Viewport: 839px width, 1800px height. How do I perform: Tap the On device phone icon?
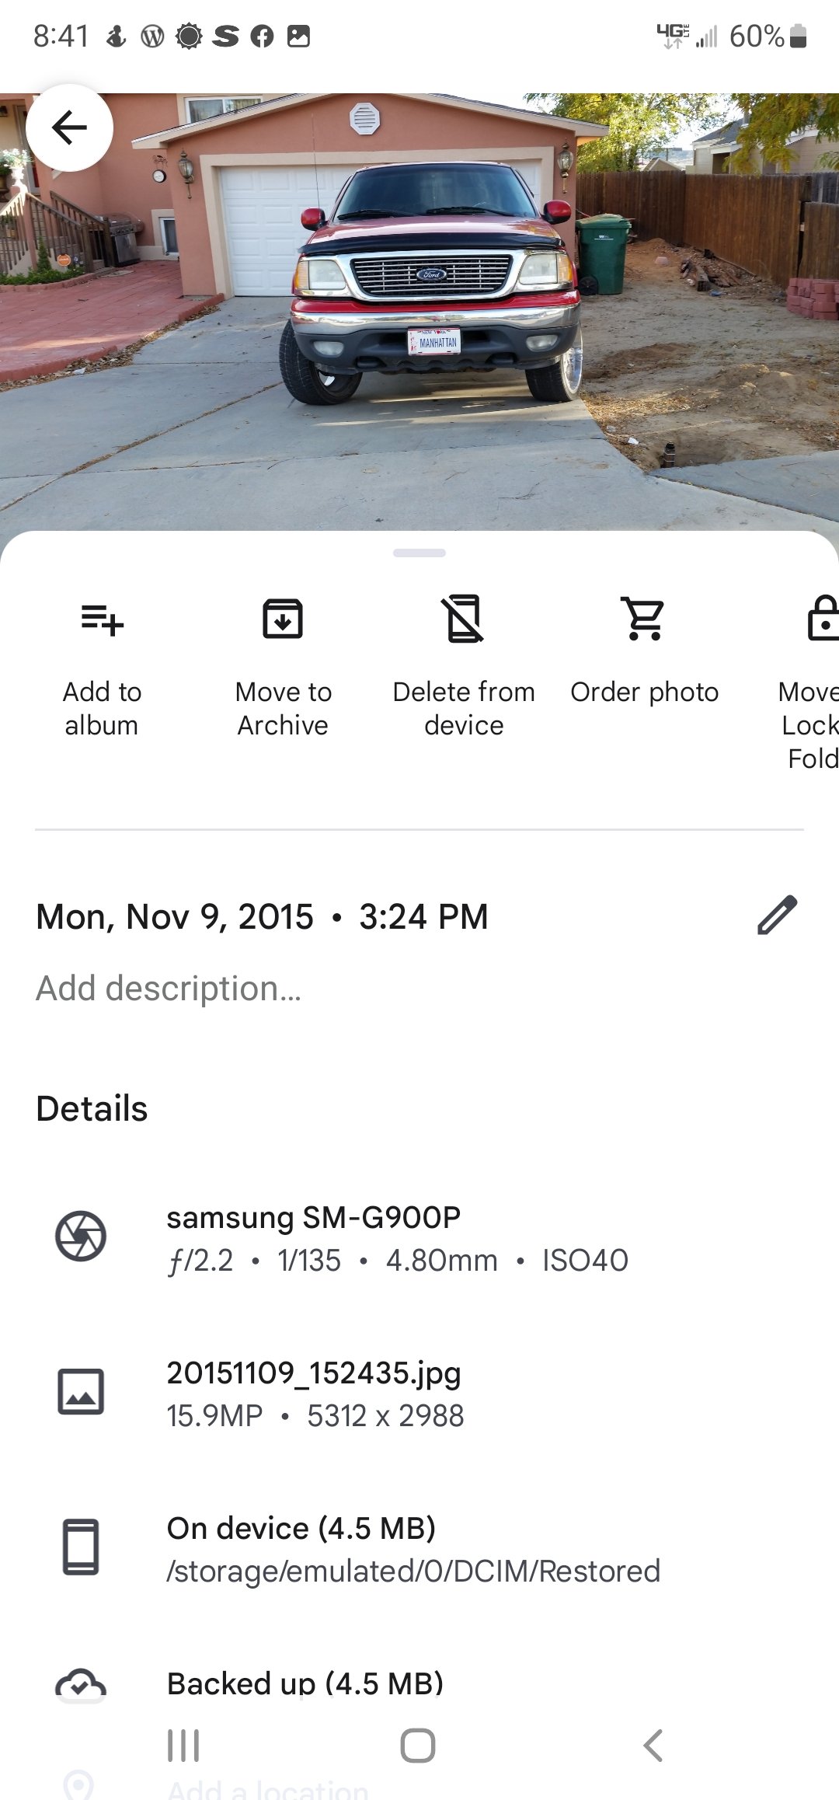click(81, 1547)
